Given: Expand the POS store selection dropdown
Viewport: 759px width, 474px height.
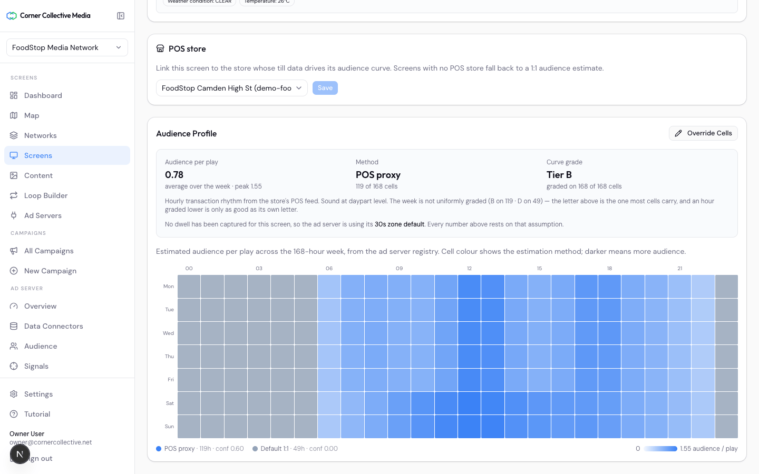Looking at the screenshot, I should point(232,88).
